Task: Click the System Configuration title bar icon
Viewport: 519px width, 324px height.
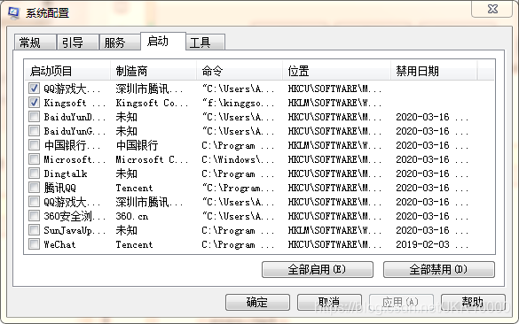Action: [14, 12]
